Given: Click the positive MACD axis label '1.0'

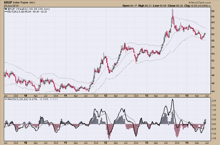Looking at the screenshot, I should (x=214, y=115).
